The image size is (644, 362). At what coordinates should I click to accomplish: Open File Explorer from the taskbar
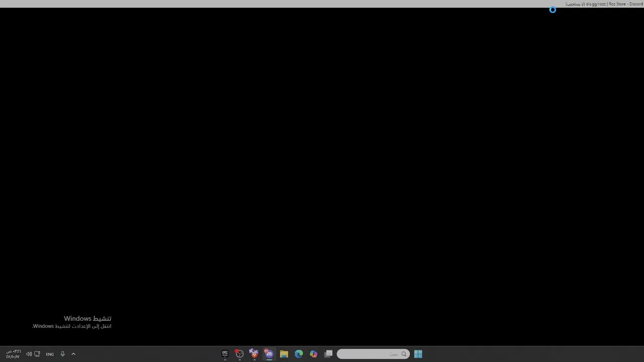point(284,354)
